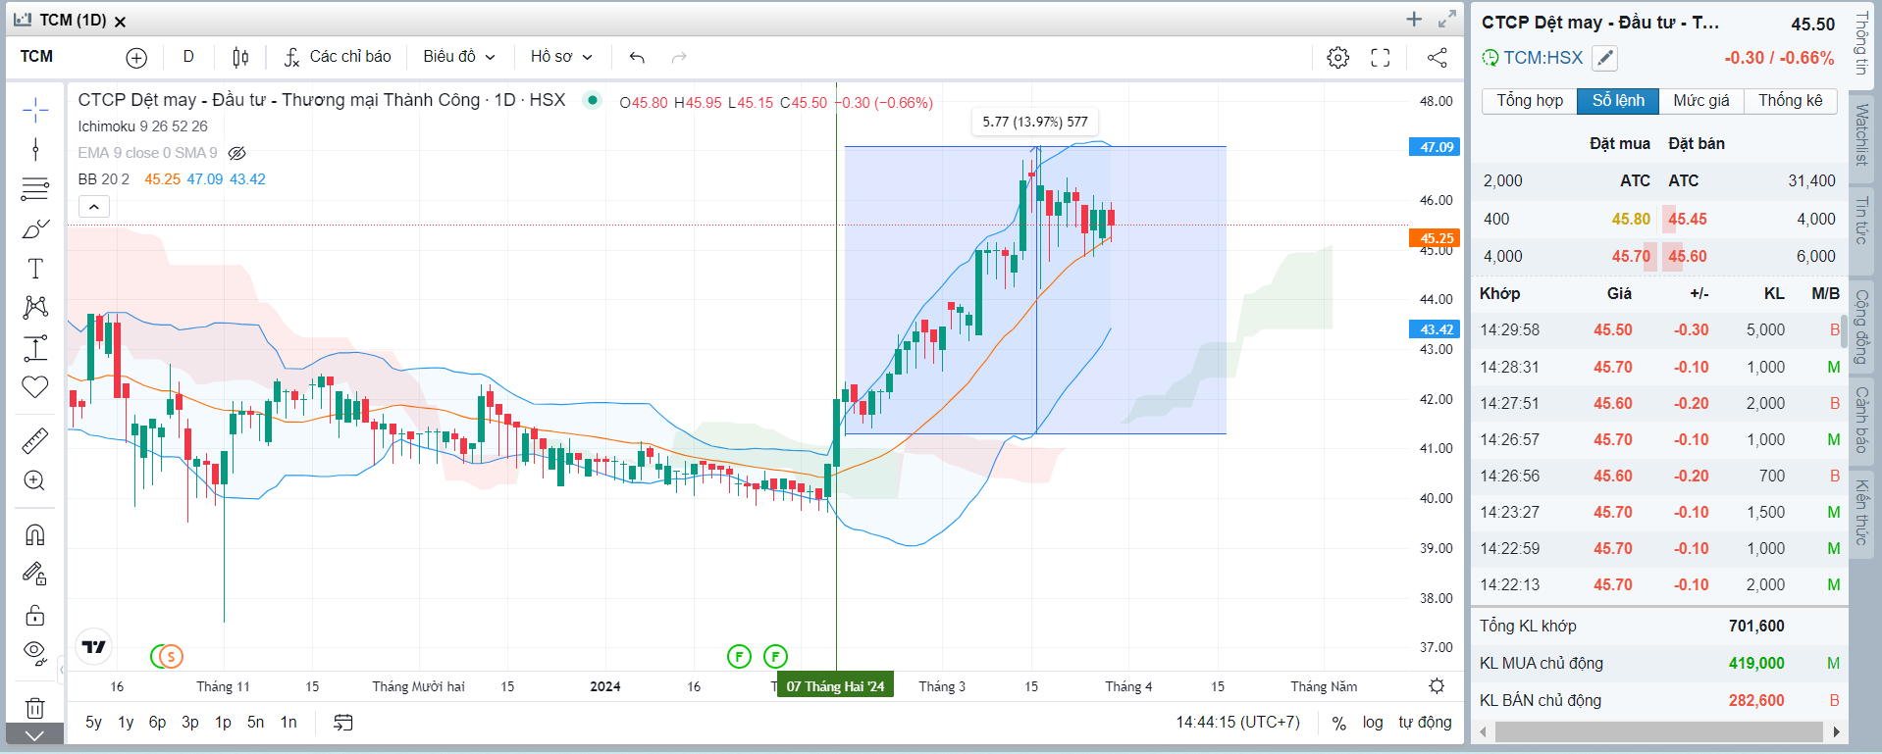This screenshot has width=1882, height=754.
Task: Edit the TCM:HSX symbol with the pencil icon
Action: 1604,58
